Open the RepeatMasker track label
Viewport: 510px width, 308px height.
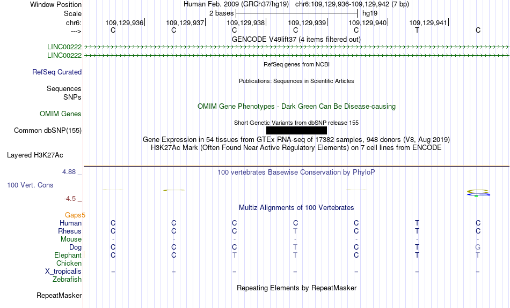click(x=59, y=295)
